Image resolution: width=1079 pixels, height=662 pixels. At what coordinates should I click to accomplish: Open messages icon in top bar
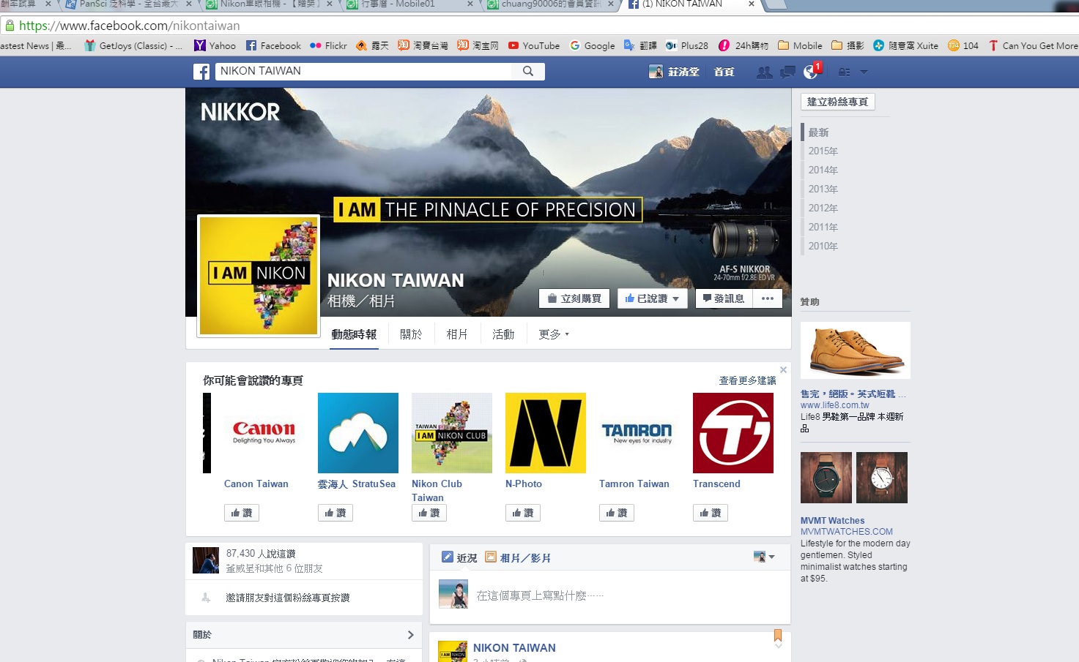(787, 72)
